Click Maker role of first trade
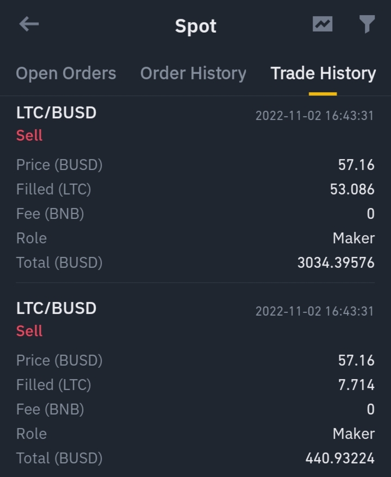The image size is (391, 477). tap(353, 238)
